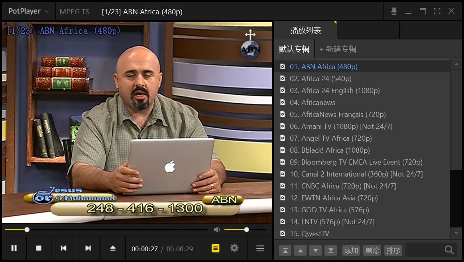The width and height of the screenshot is (464, 262).
Task: Select 03. Africa 24 English (1080p)
Action: pos(362,91)
